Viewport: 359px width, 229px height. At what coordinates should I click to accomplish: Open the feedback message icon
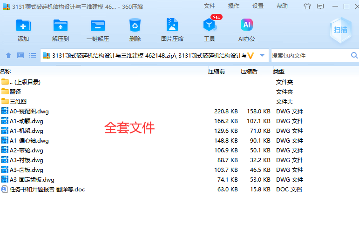(x=320, y=7)
